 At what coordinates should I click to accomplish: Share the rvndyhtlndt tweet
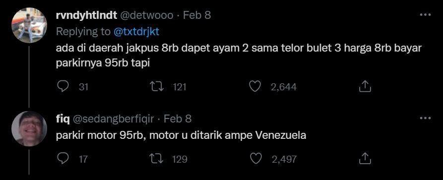click(365, 86)
